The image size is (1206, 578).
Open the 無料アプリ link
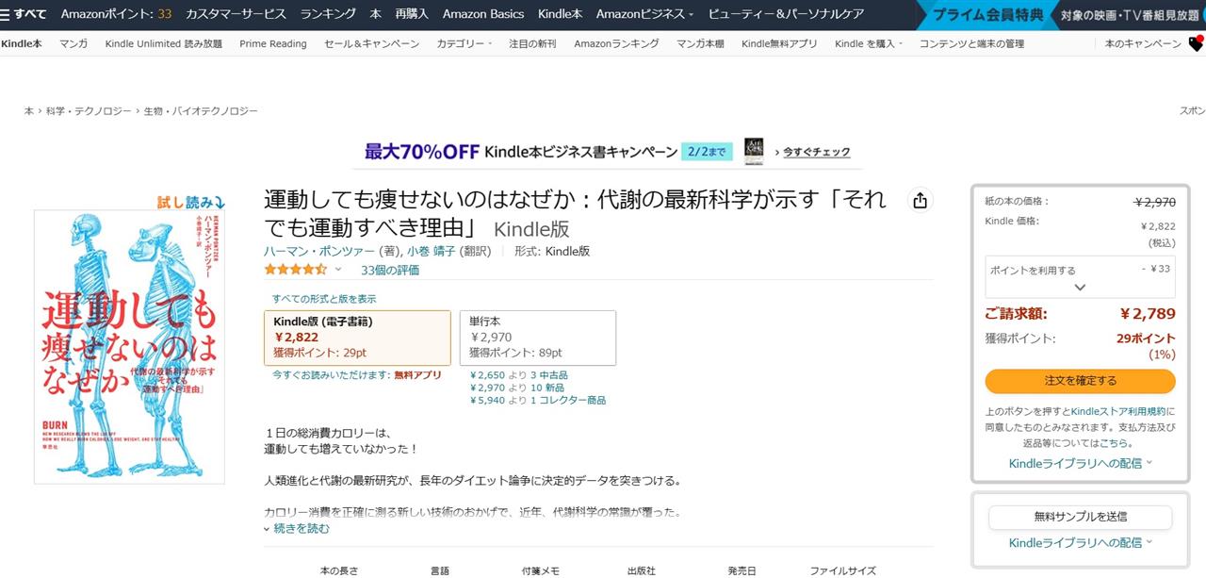pos(417,375)
